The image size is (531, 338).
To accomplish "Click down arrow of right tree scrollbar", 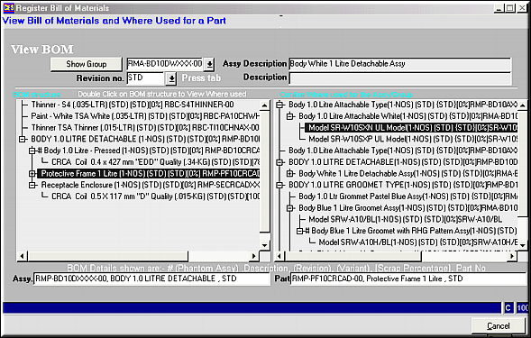I will coord(523,245).
